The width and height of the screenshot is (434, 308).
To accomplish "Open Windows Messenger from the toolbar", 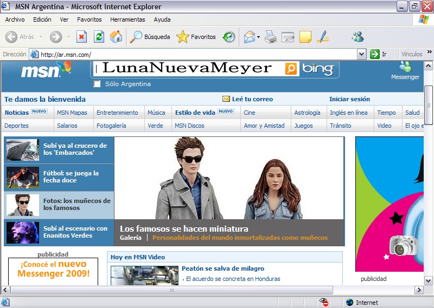I will (x=357, y=37).
